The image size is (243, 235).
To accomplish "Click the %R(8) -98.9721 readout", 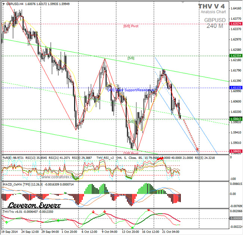I will pyautogui.click(x=13, y=158).
